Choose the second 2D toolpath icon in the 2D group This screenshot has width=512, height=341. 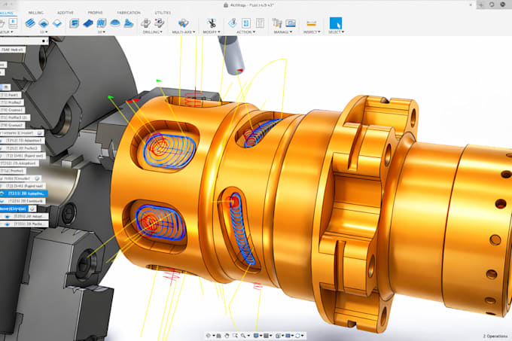tap(44, 23)
